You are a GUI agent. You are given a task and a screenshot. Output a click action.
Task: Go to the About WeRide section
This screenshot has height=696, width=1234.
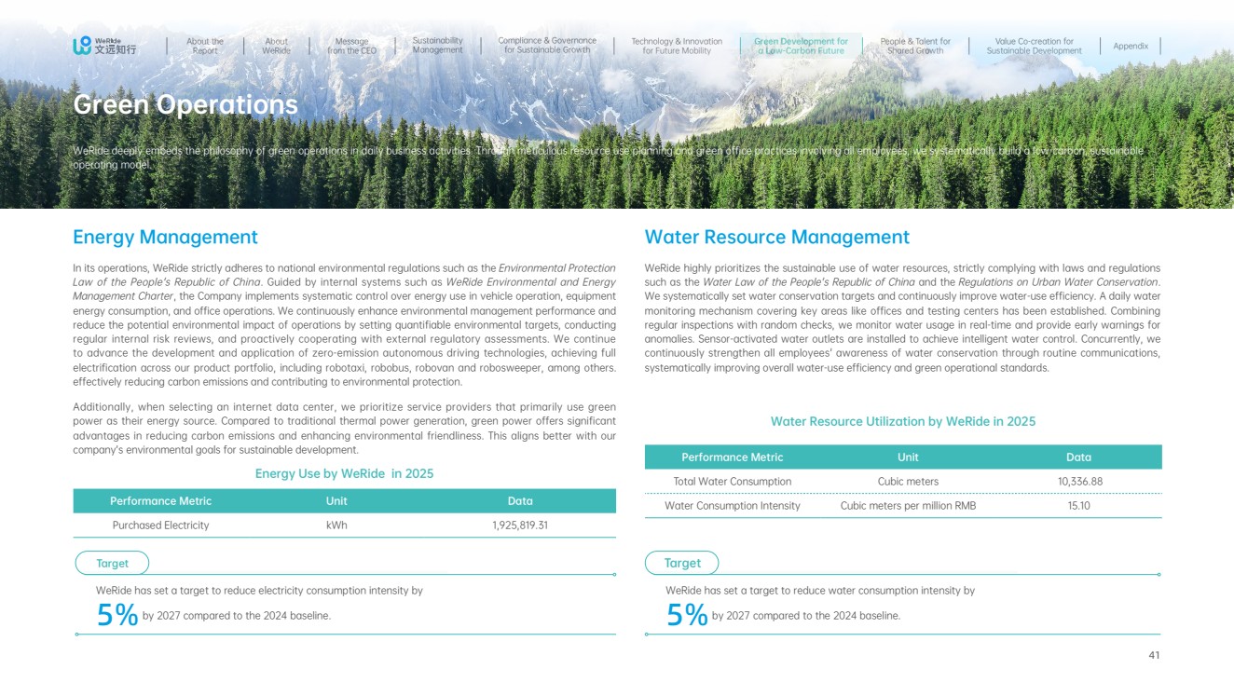coord(276,46)
